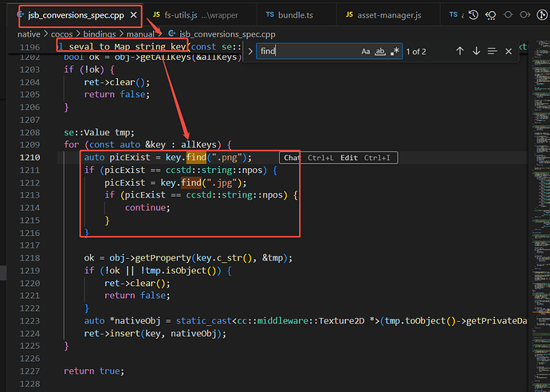This screenshot has width=550, height=392.
Task: Click 'return false;' on line 1205
Action: [x=117, y=95]
